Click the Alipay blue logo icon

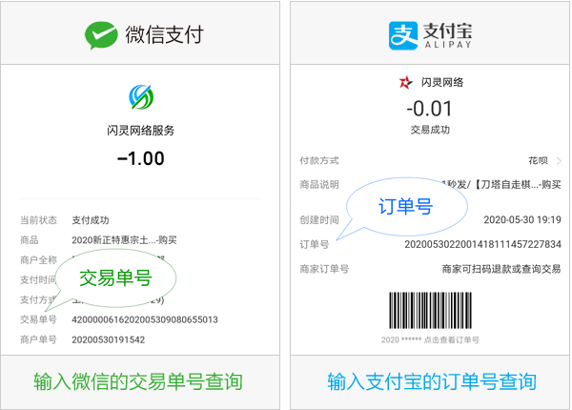pos(402,35)
